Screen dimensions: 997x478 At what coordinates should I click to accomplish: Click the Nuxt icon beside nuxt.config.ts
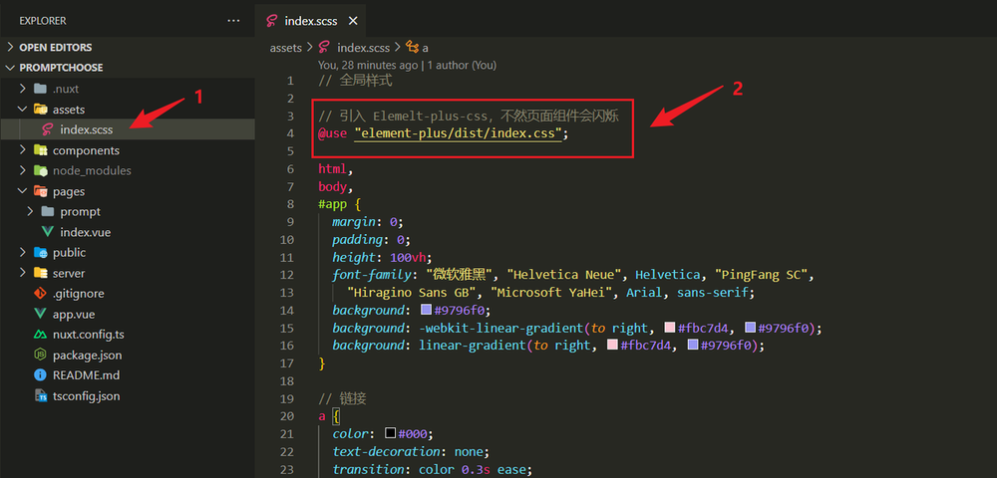point(40,334)
